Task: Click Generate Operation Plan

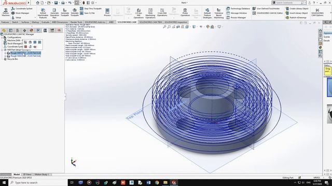Action: pyautogui.click(x=54, y=13)
